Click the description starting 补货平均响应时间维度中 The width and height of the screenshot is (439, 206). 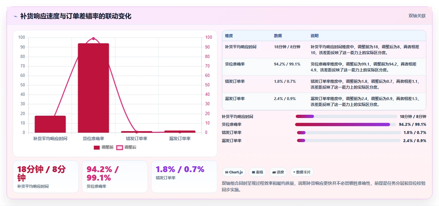tap(366, 50)
